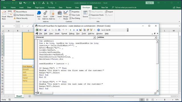The width and height of the screenshot is (182, 102).
Task: Switch to Page Layout view in status bar
Action: (x=147, y=99)
